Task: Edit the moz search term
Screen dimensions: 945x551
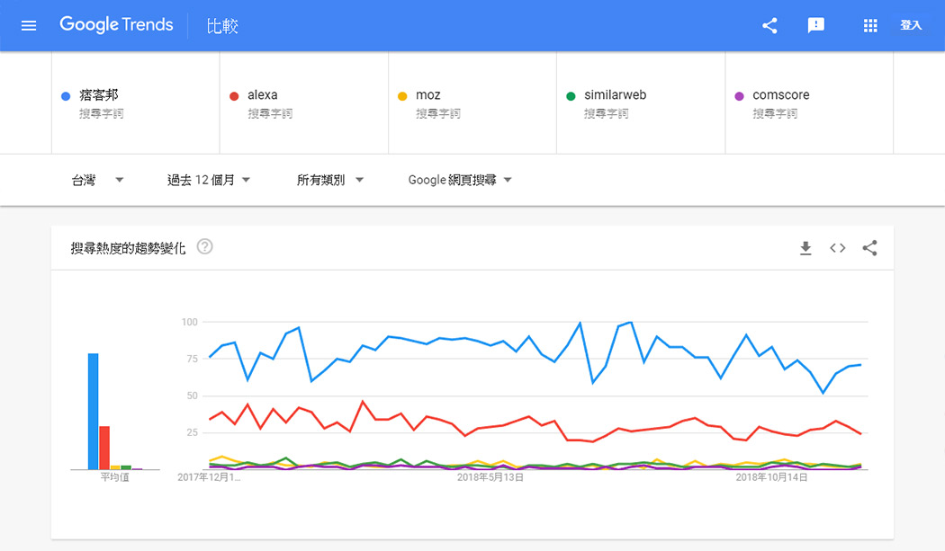Action: click(x=472, y=102)
